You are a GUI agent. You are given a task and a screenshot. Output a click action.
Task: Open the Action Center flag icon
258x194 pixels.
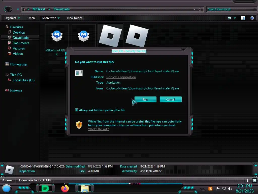click(218, 188)
